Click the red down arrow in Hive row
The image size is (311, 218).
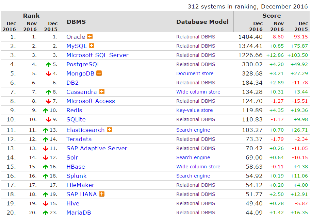[46, 203]
